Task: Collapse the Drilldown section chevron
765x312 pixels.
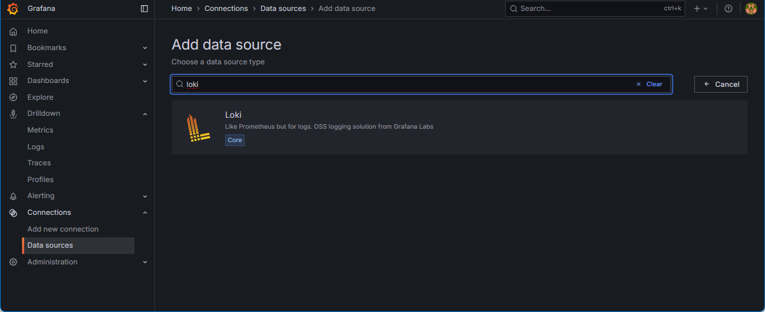Action: pos(145,114)
